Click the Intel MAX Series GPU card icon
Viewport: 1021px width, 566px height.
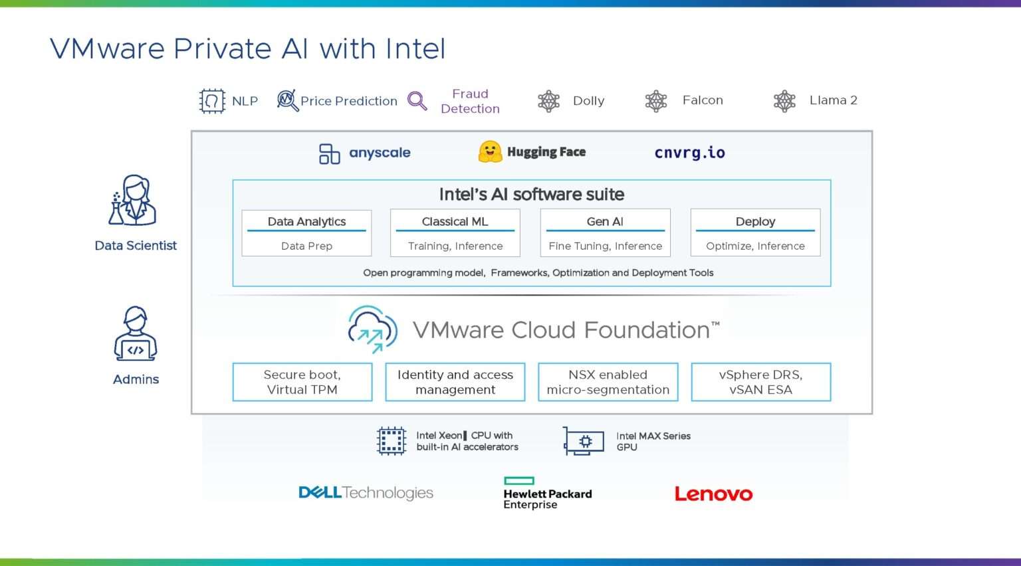(x=584, y=441)
